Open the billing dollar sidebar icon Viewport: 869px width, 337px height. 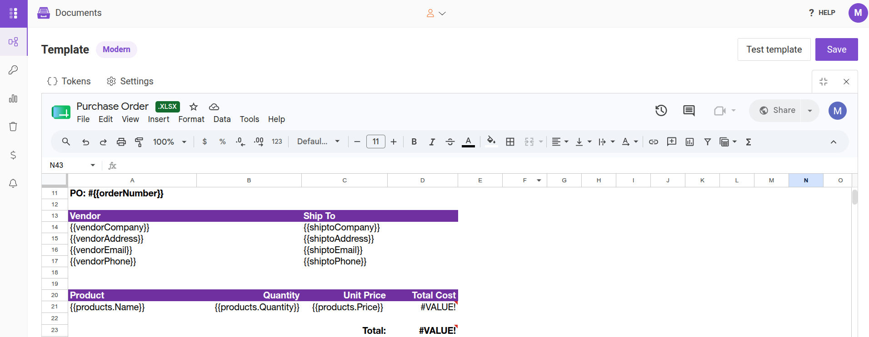[13, 155]
